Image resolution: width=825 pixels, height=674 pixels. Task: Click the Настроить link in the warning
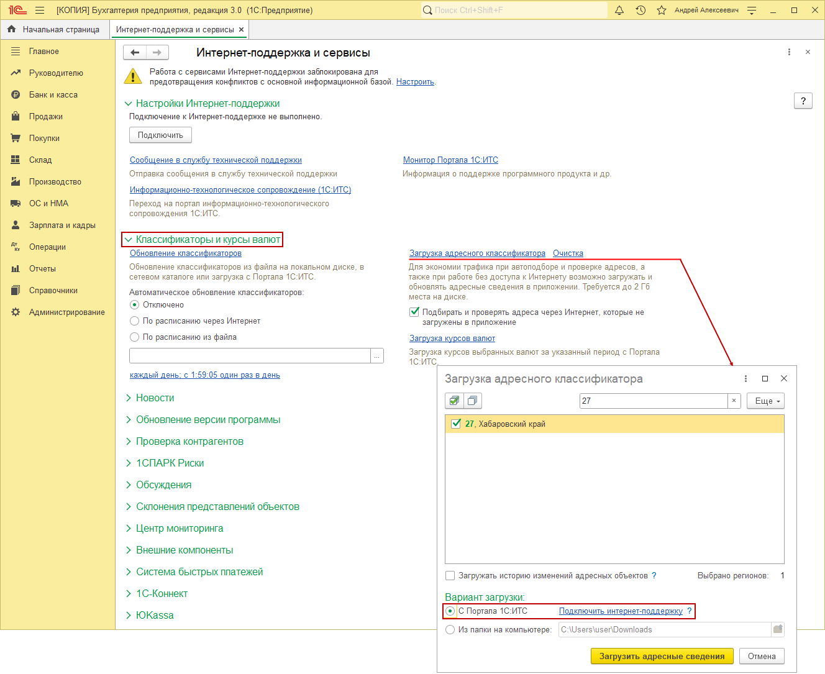click(415, 82)
